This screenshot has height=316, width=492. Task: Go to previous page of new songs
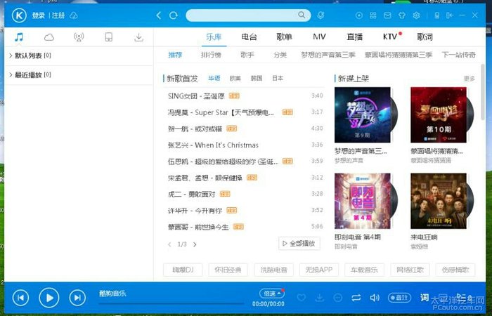(170, 244)
